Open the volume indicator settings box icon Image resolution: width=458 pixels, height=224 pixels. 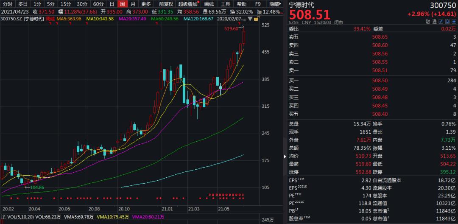[3, 217]
